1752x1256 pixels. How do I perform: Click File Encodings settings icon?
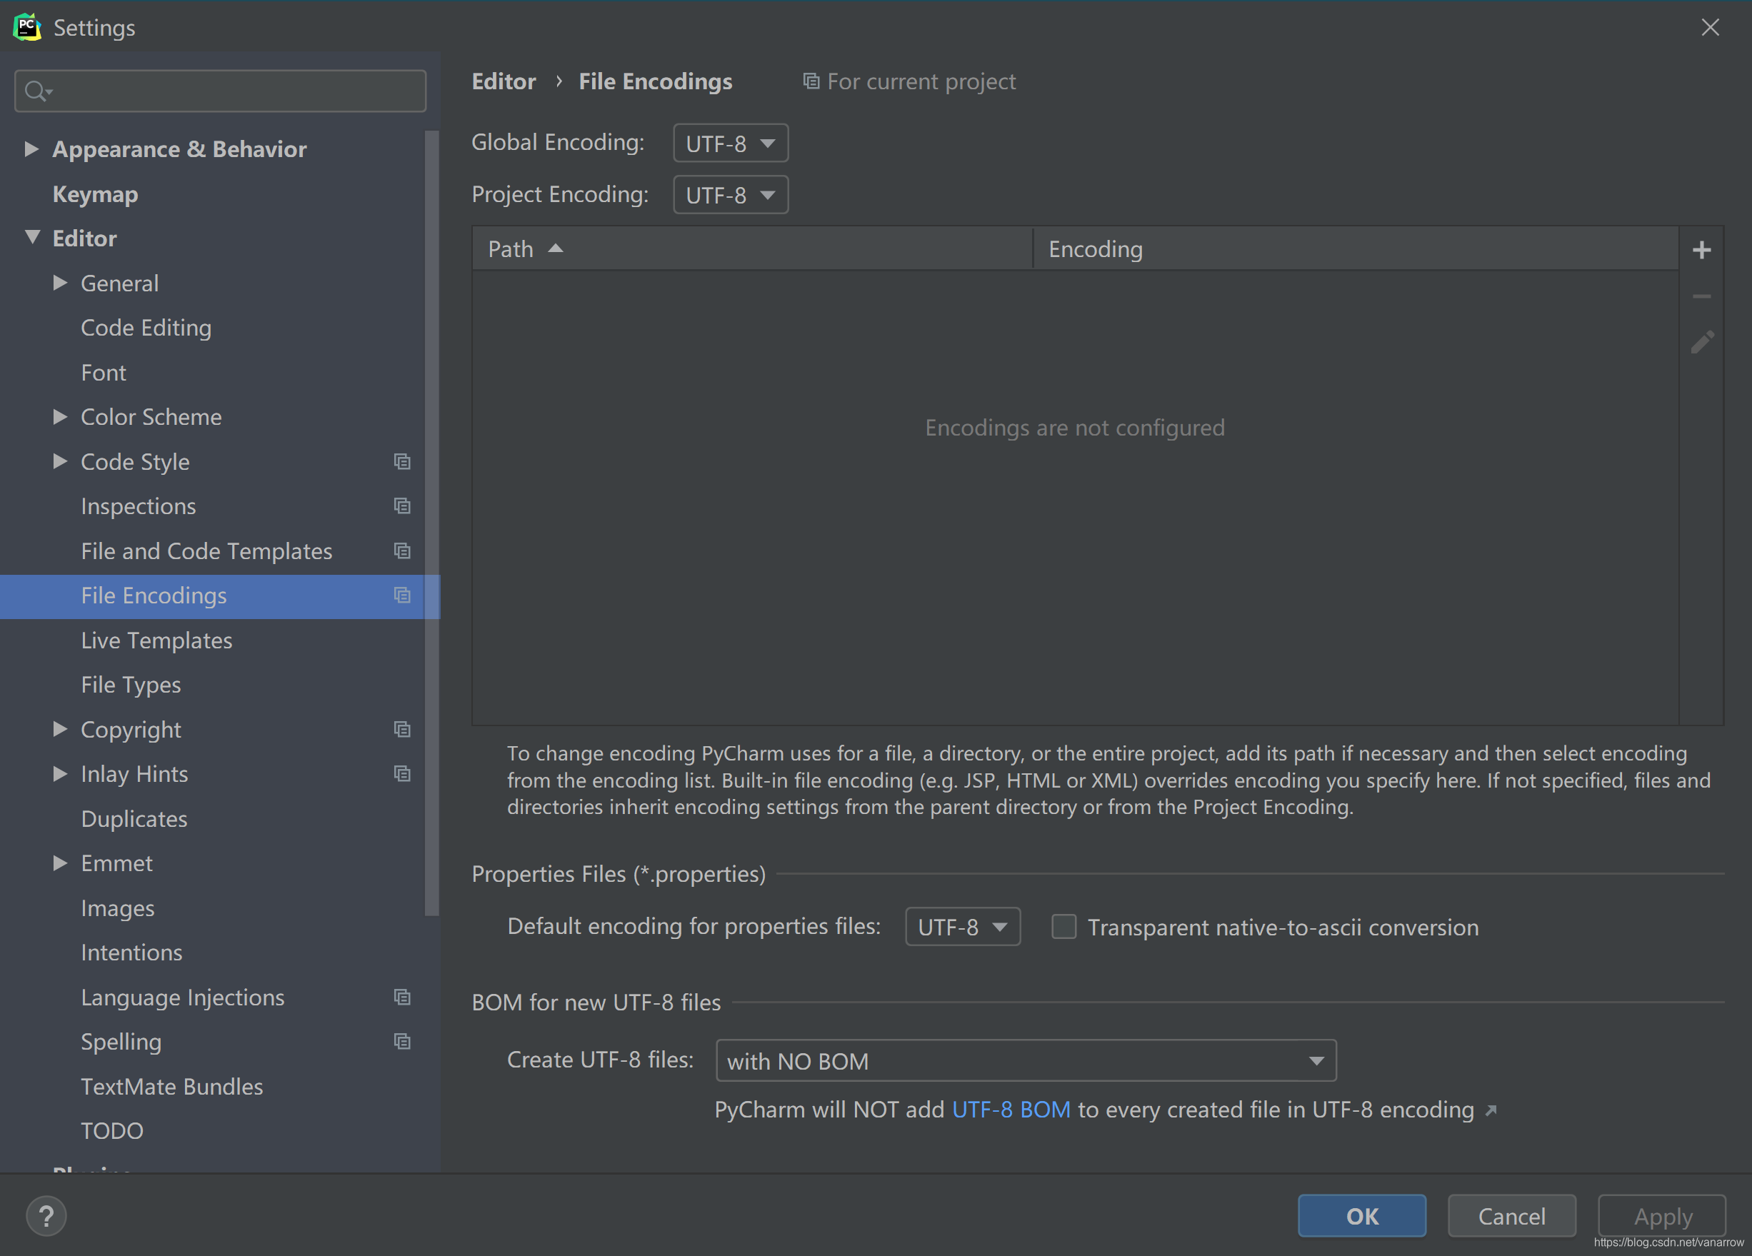point(402,596)
